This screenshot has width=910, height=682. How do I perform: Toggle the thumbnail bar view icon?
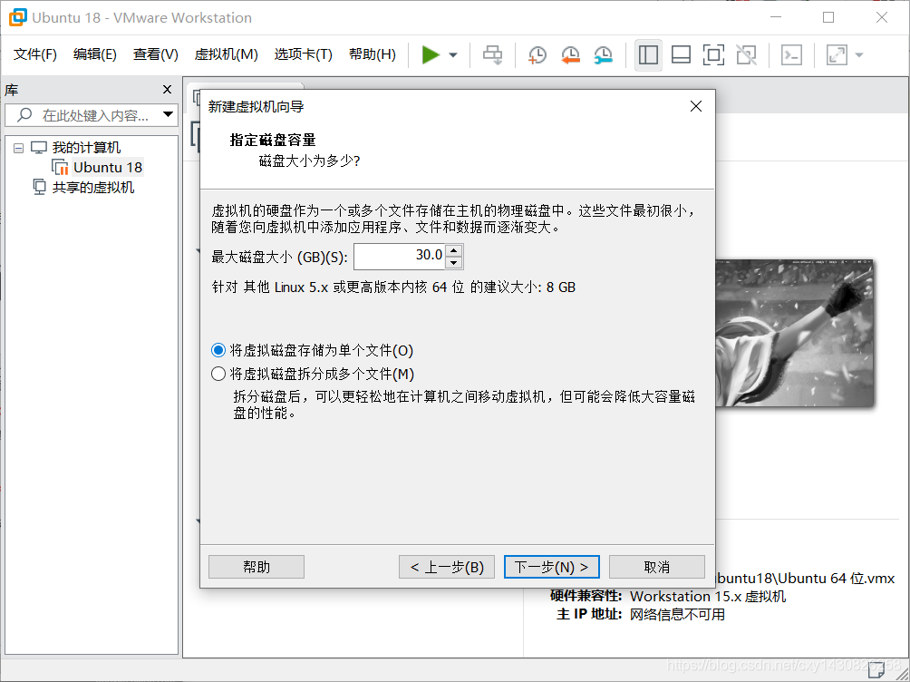point(681,55)
